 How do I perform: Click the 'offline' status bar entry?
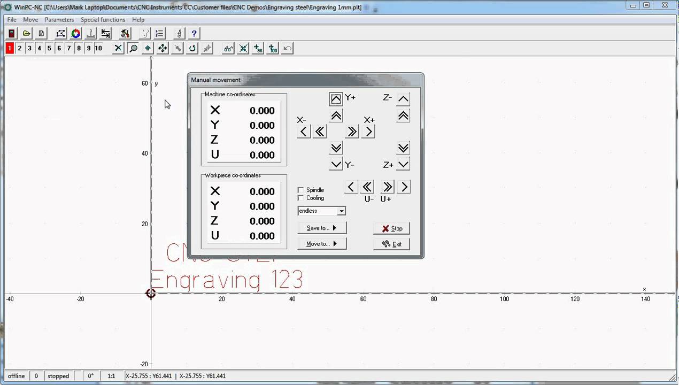(17, 376)
